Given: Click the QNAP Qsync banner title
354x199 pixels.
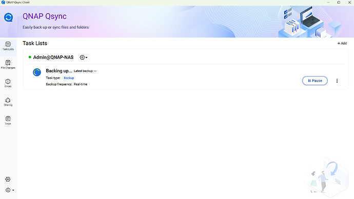Looking at the screenshot, I should (x=45, y=16).
